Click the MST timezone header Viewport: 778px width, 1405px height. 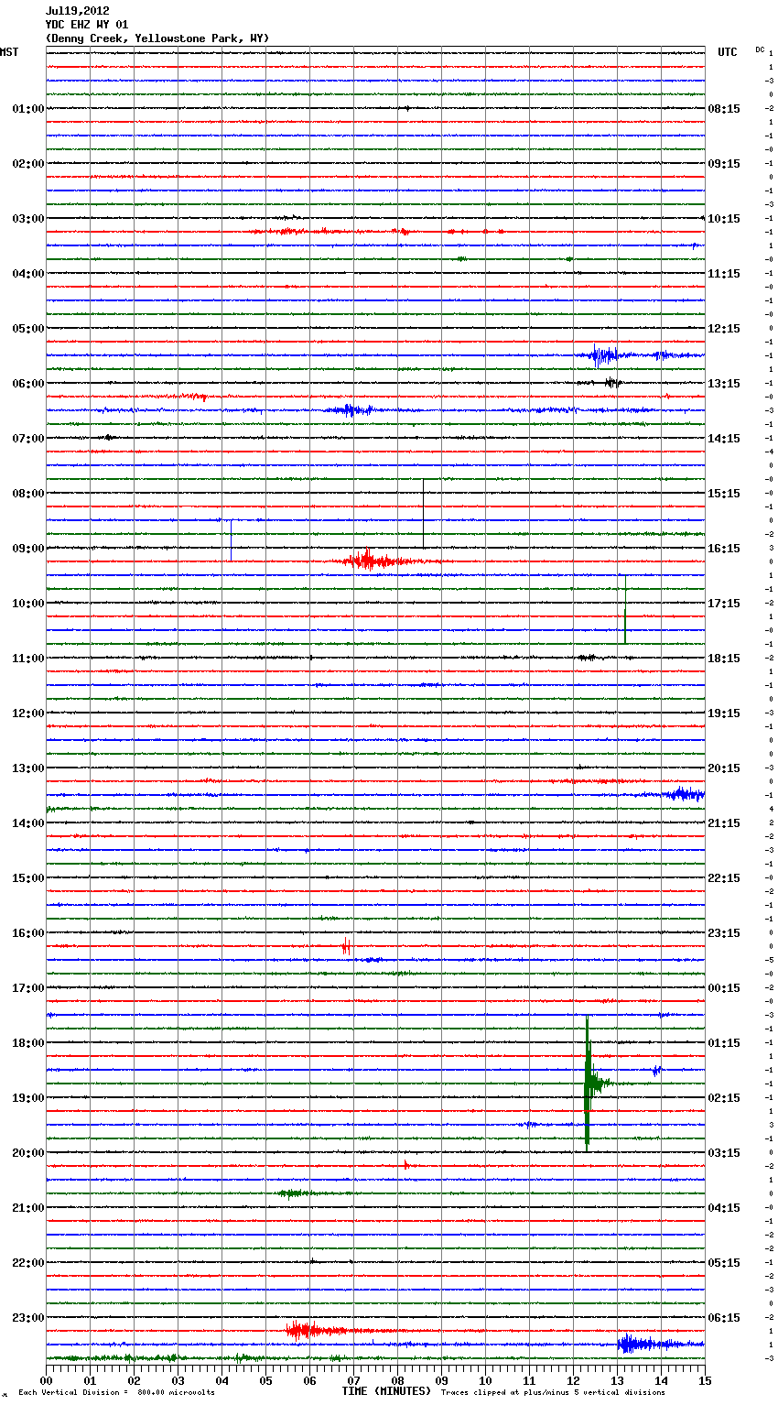click(9, 52)
